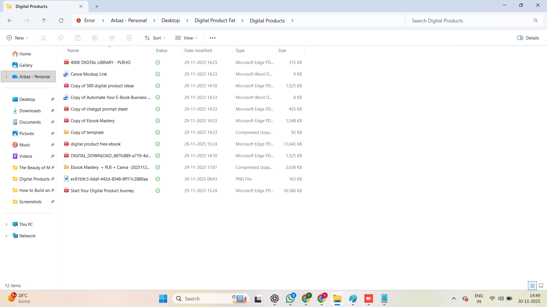Click the Search Digital Products field

click(x=470, y=20)
